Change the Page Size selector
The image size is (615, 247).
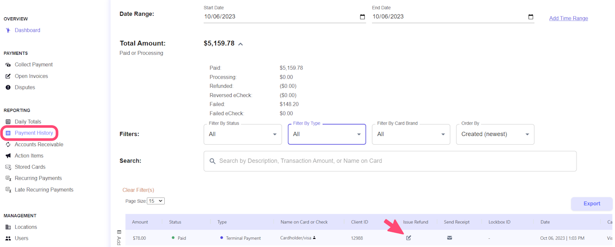pos(156,201)
